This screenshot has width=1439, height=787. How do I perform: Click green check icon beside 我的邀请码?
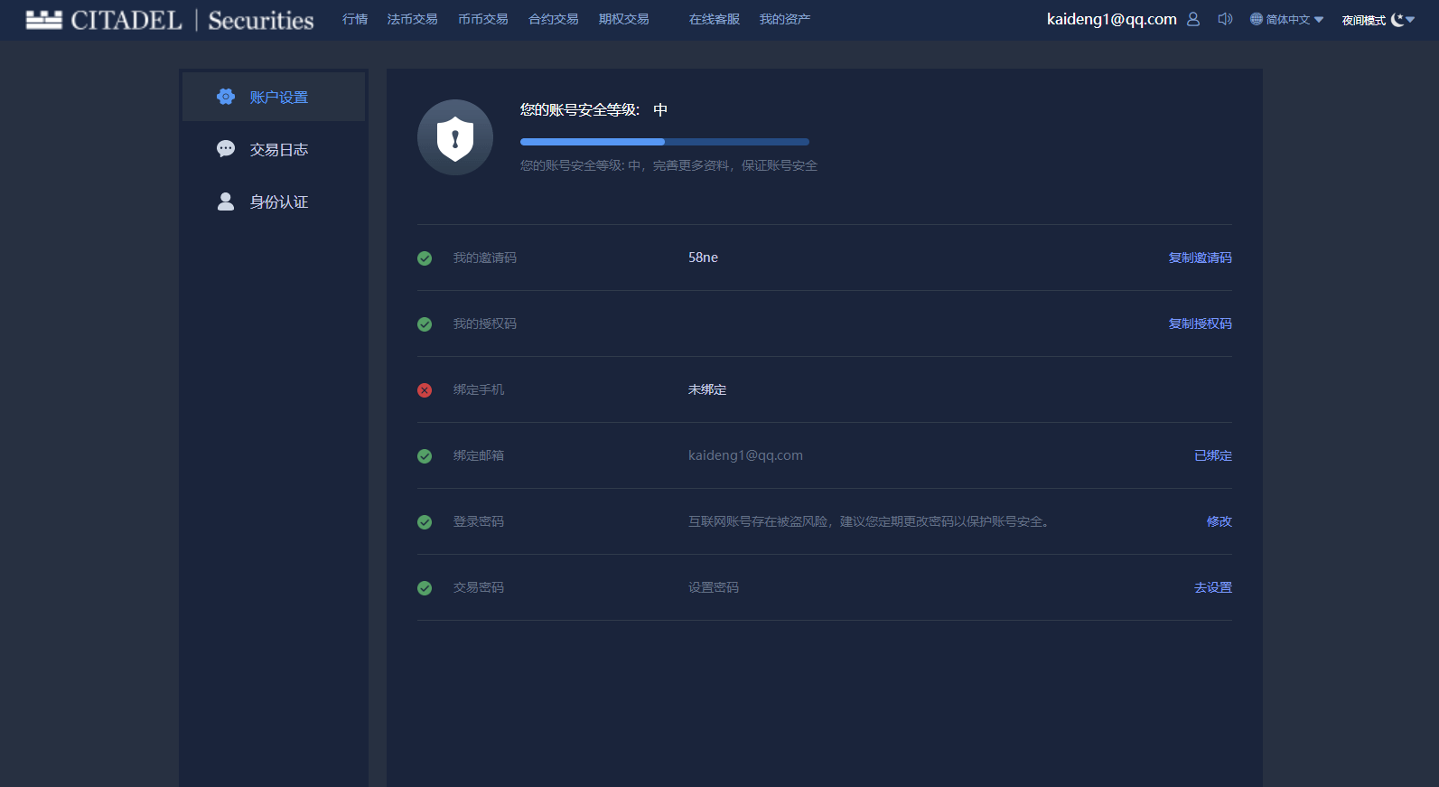tap(425, 258)
